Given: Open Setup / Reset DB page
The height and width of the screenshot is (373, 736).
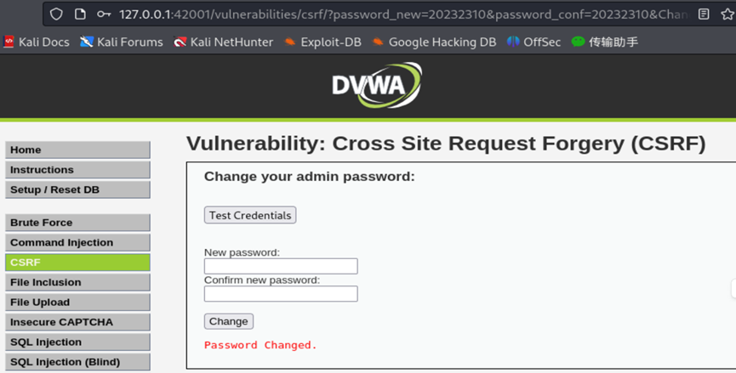Looking at the screenshot, I should (x=77, y=189).
